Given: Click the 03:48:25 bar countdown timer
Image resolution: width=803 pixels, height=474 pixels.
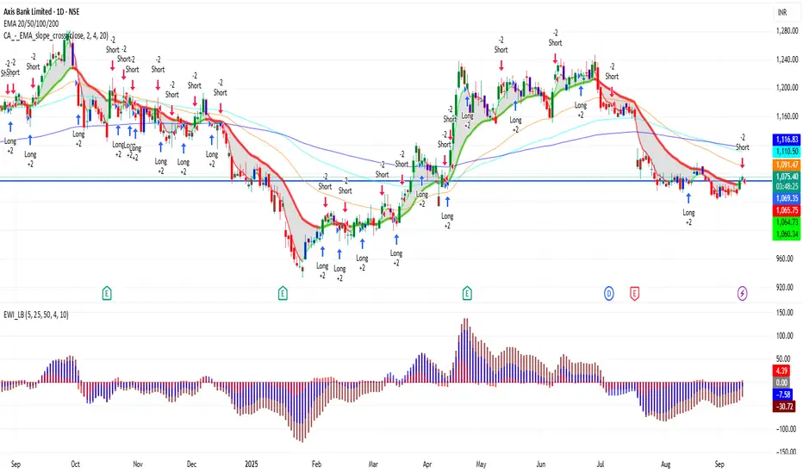Looking at the screenshot, I should [787, 186].
